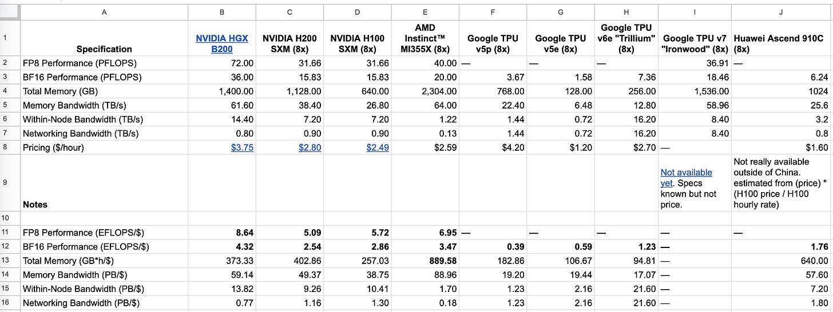This screenshot has width=833, height=312.
Task: Select the 'Total Memory (GB)' label cell
Action: tap(104, 91)
